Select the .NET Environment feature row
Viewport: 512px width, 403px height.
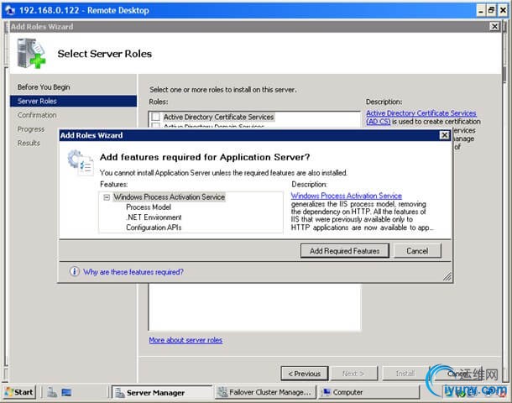[x=154, y=217]
